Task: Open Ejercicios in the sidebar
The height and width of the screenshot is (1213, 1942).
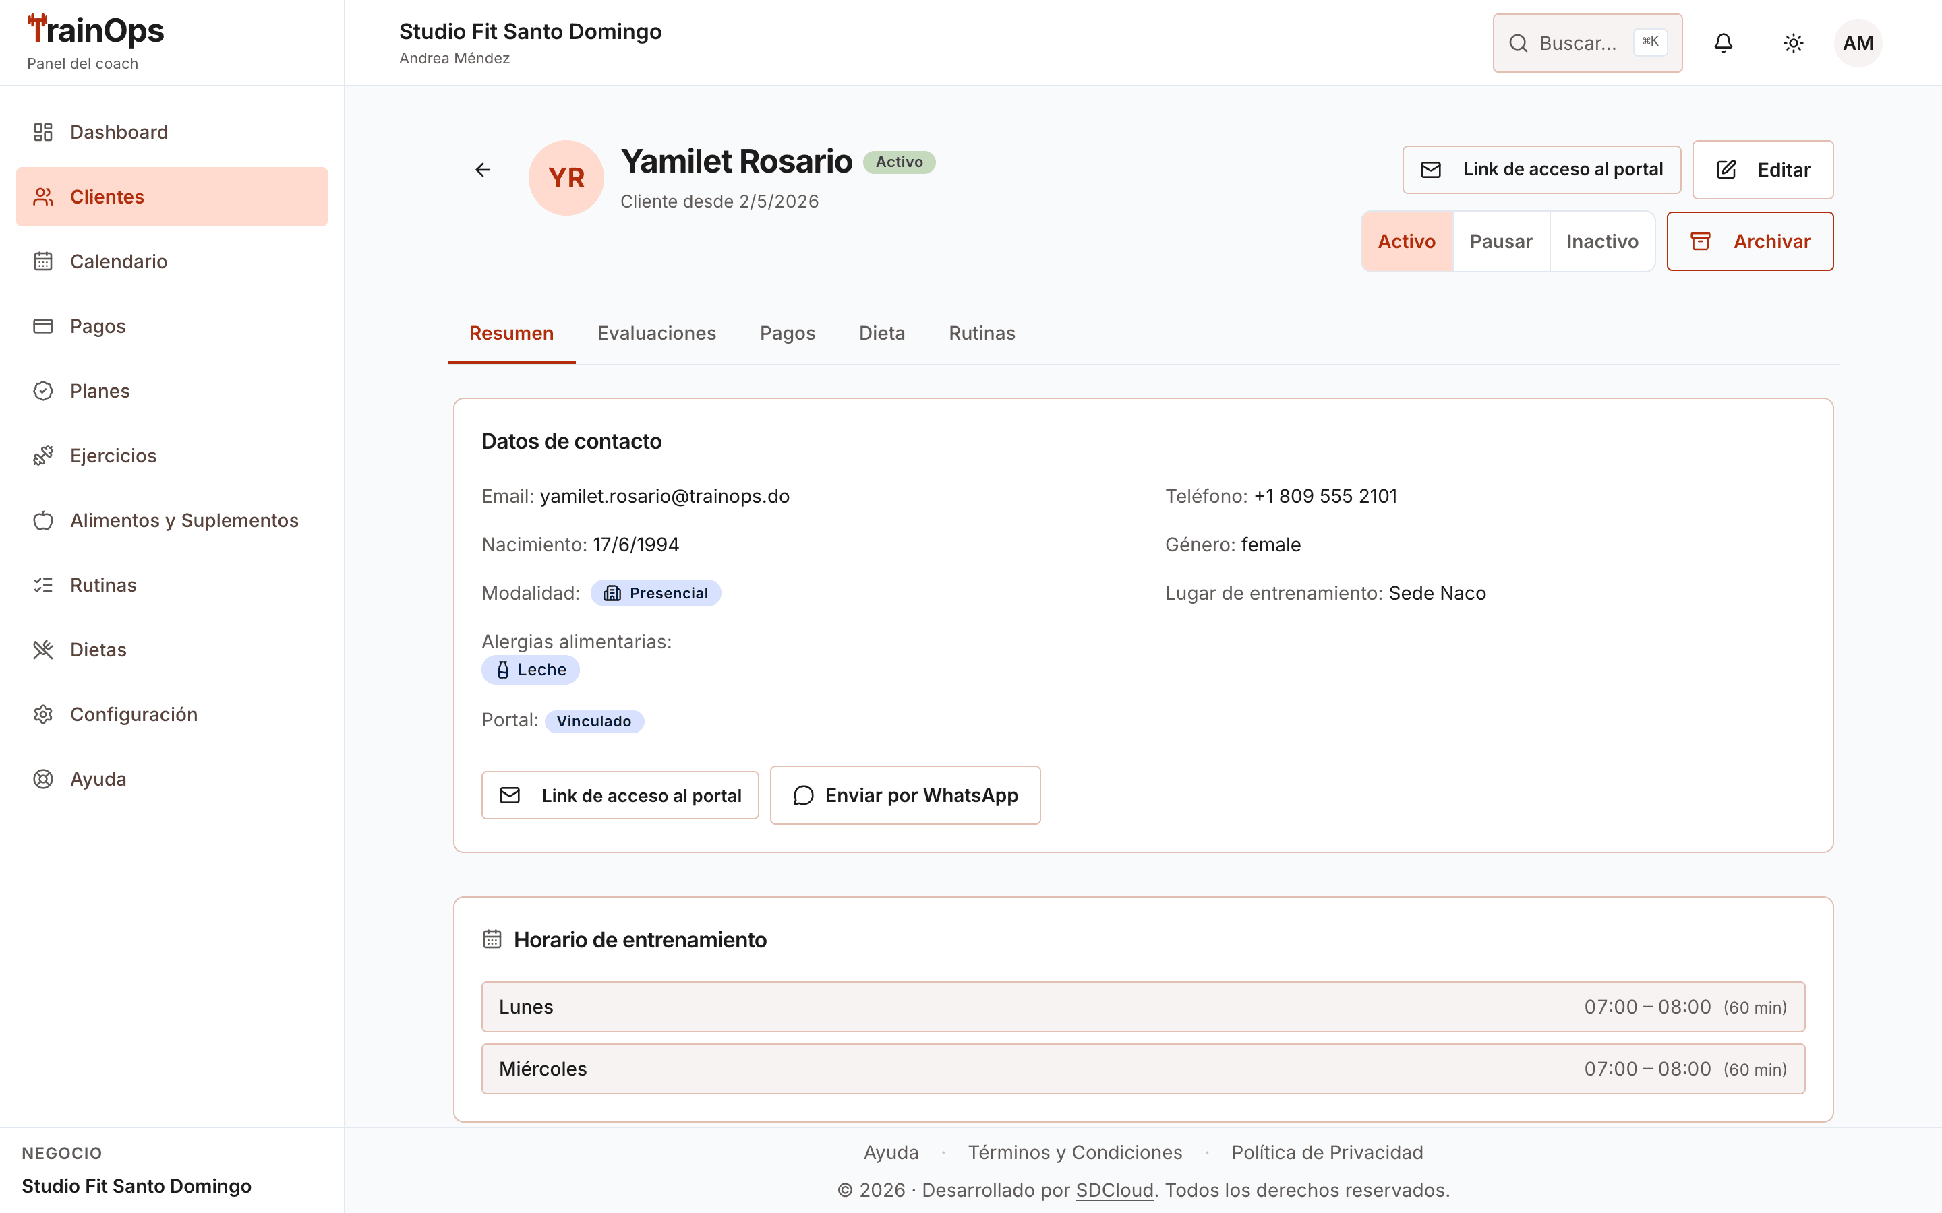Action: coord(172,456)
